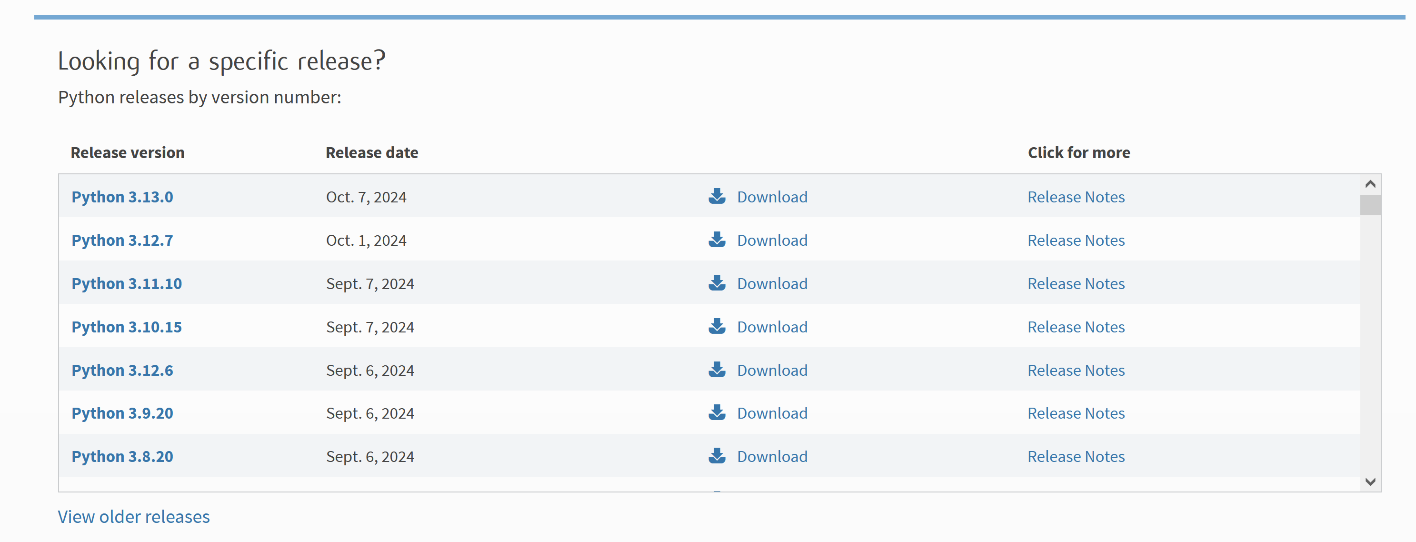
Task: Click Download text for Python 3.9.20
Action: click(x=772, y=413)
